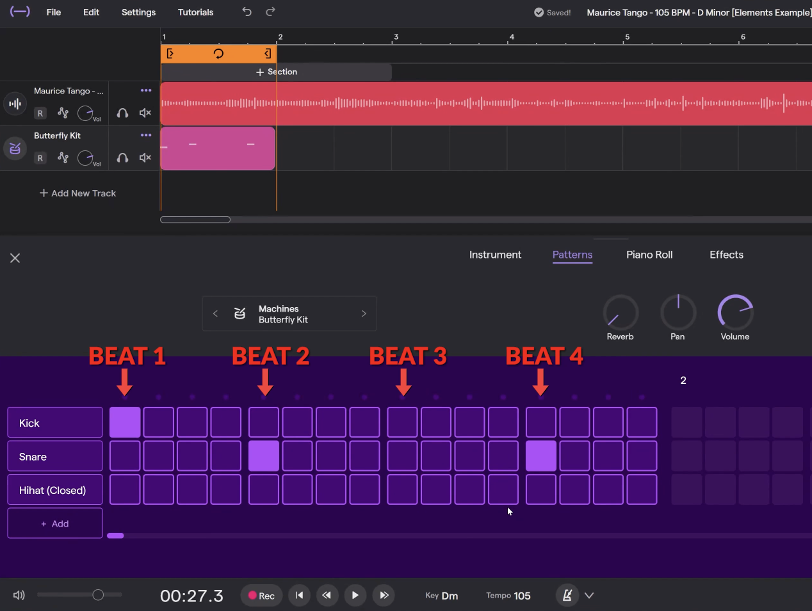Click the Reverb knob
The width and height of the screenshot is (812, 611).
click(x=621, y=312)
